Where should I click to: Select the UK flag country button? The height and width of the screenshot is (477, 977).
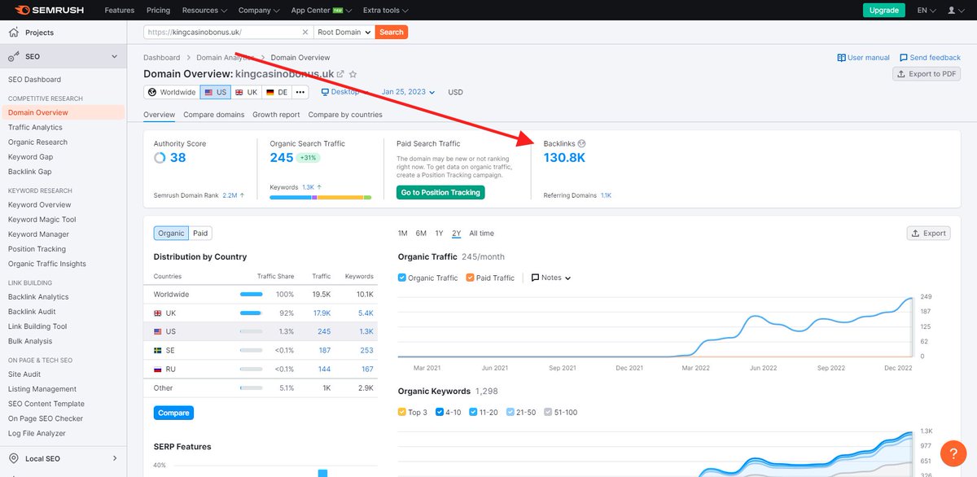pos(247,92)
